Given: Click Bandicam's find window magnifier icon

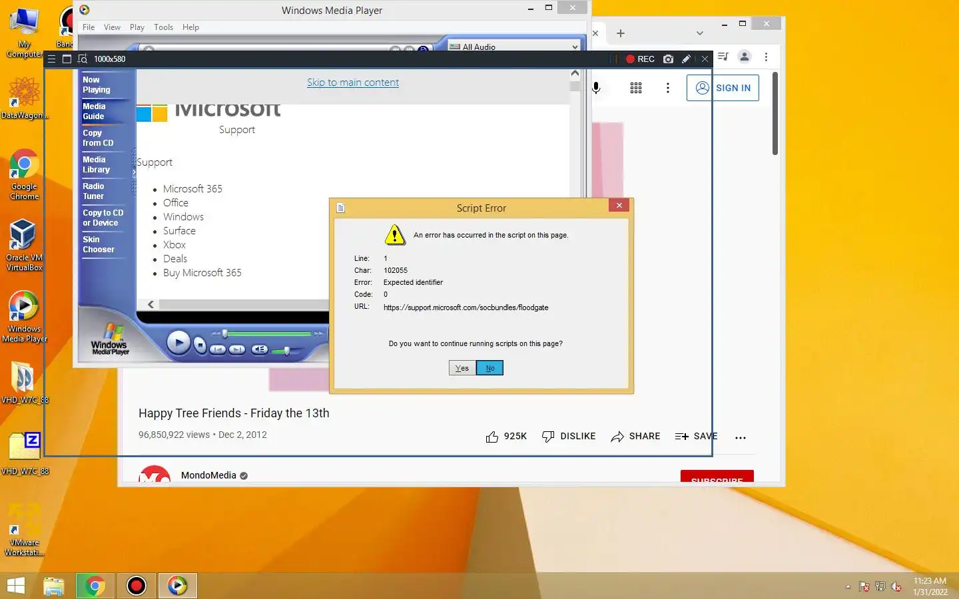Looking at the screenshot, I should point(83,59).
